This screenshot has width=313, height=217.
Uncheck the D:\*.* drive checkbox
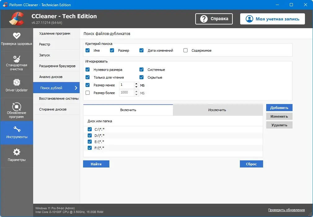pos(90,135)
